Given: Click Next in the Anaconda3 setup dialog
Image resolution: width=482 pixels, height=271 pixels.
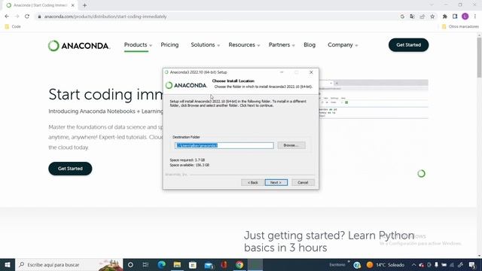Looking at the screenshot, I should tap(276, 182).
